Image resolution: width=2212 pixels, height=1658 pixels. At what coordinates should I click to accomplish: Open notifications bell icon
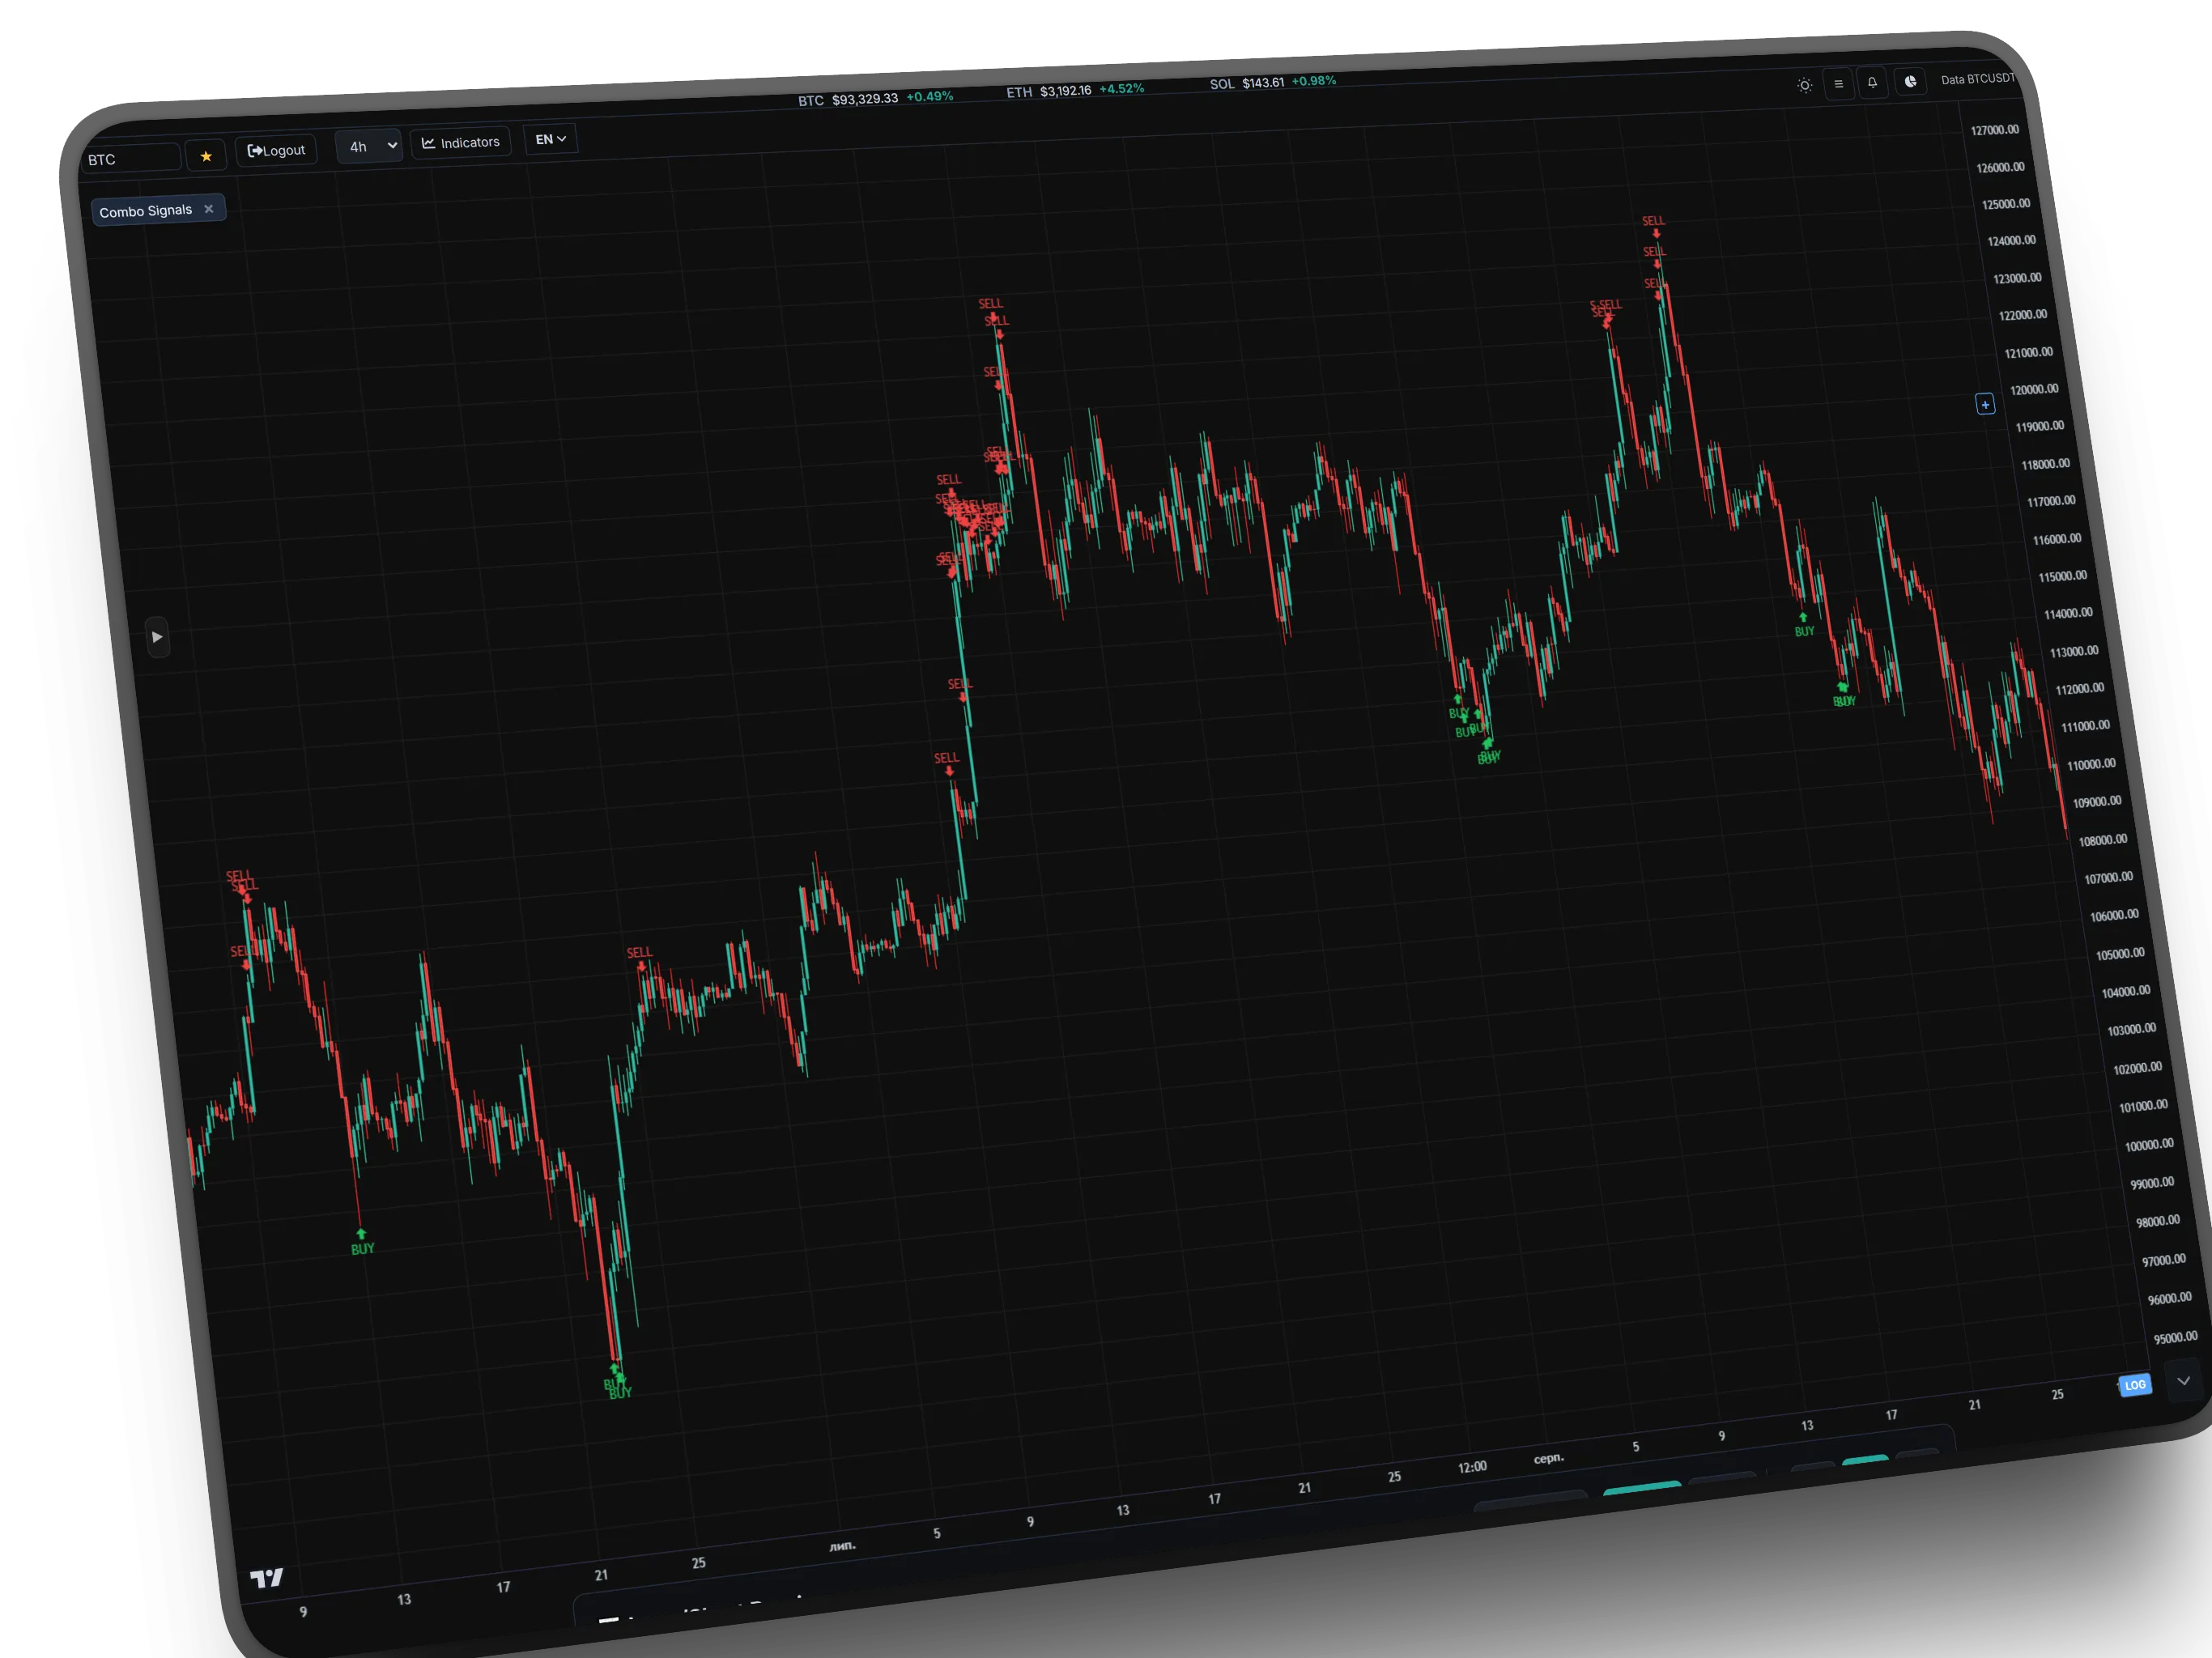tap(1872, 83)
